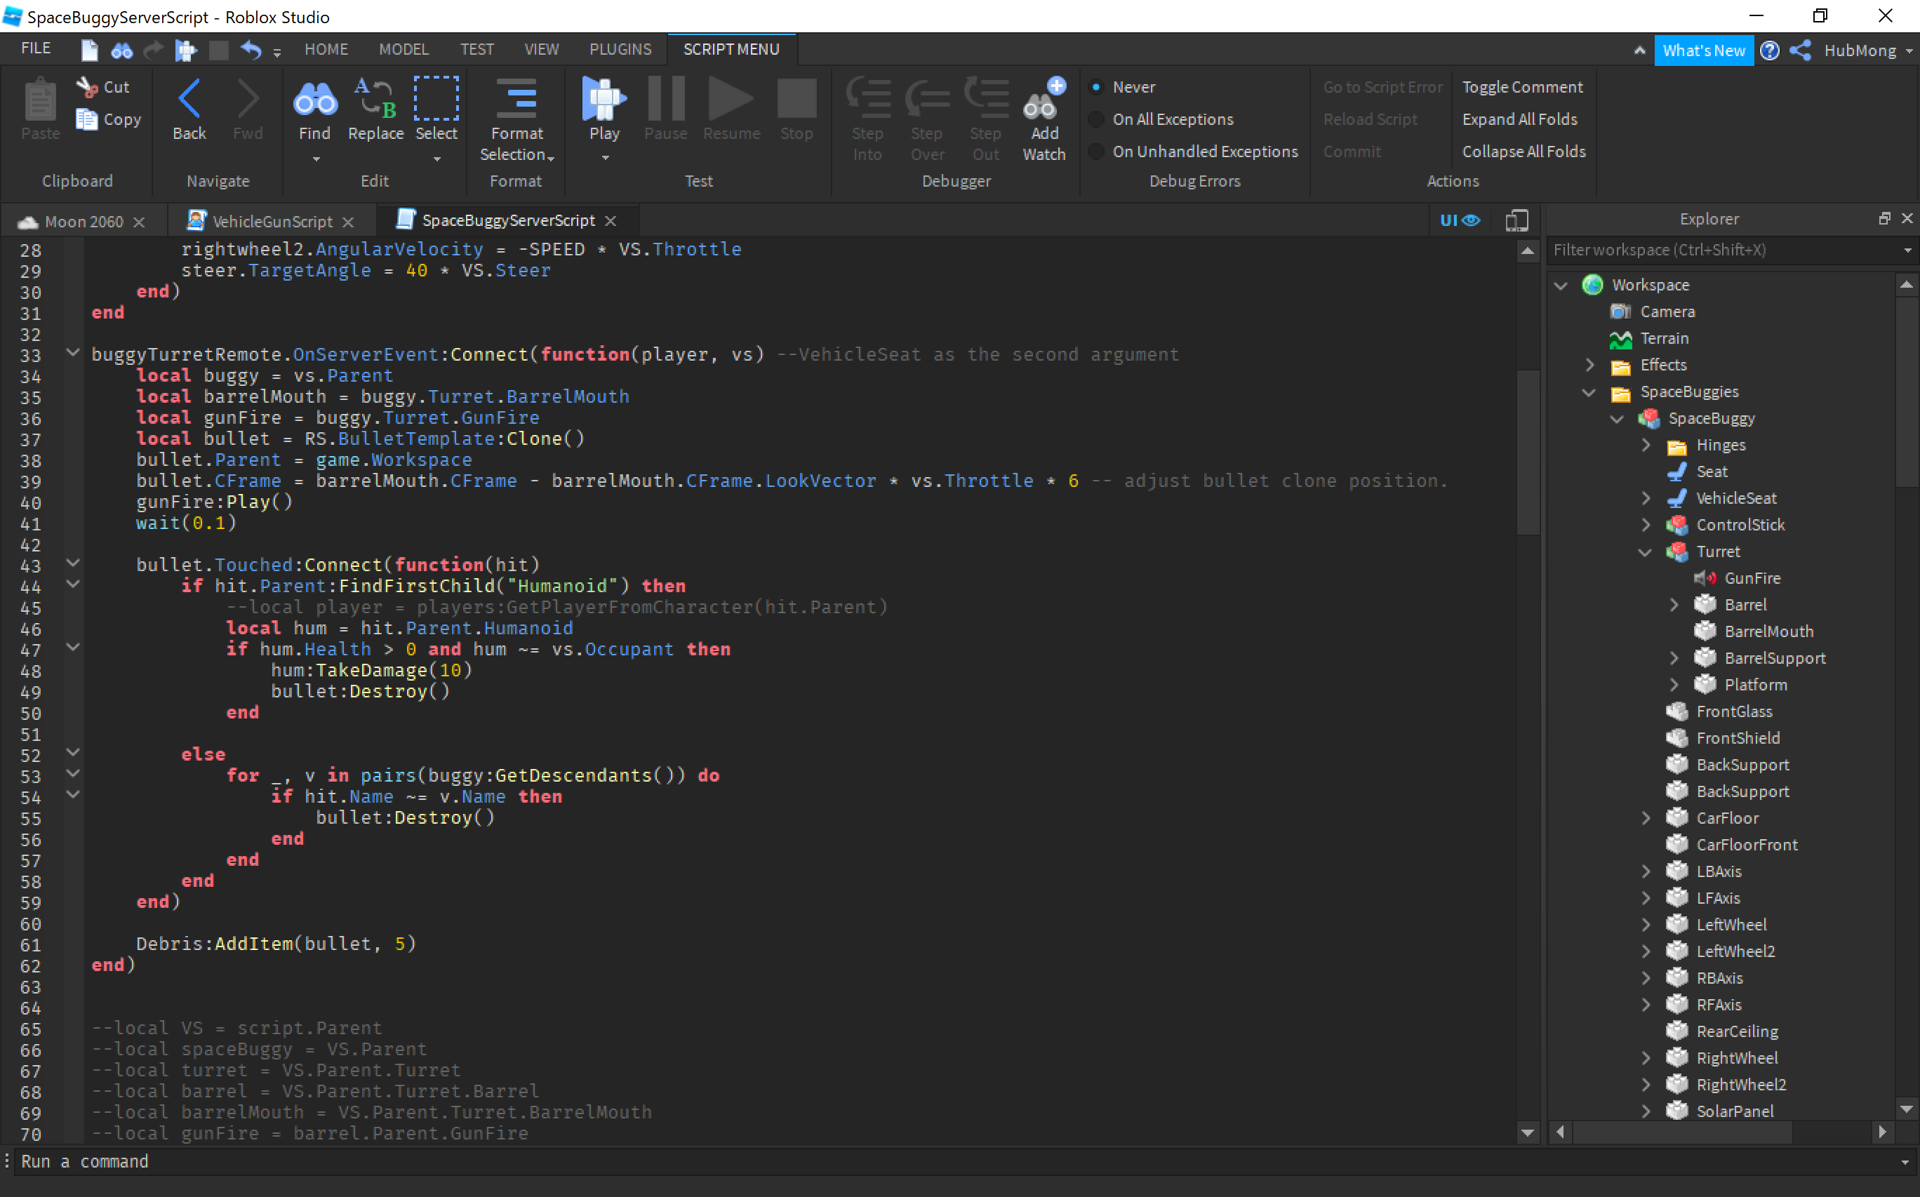Image resolution: width=1920 pixels, height=1197 pixels.
Task: Click the Cut scissors icon
Action: tap(87, 86)
